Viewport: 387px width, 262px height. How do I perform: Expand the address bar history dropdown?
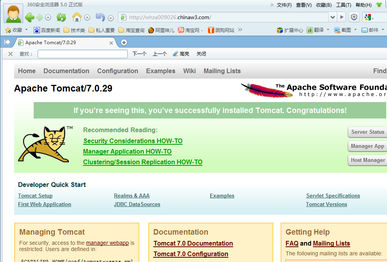tap(333, 17)
